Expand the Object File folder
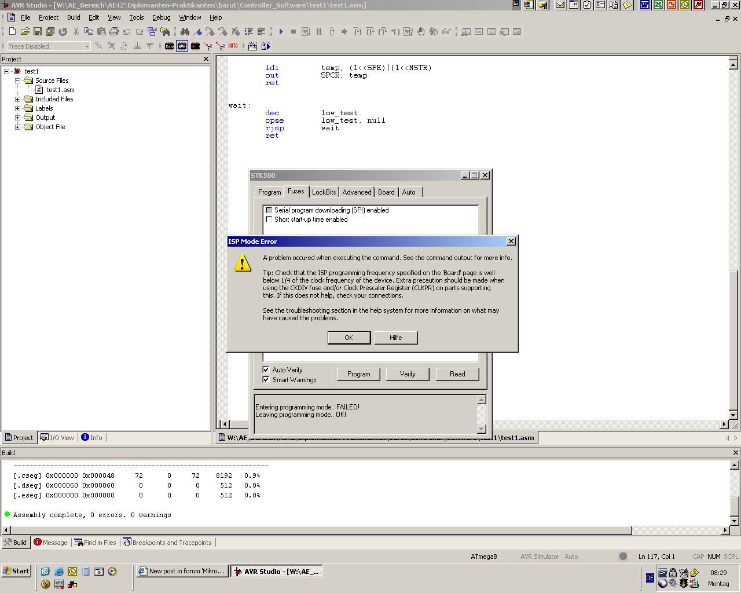The width and height of the screenshot is (741, 593). click(18, 127)
